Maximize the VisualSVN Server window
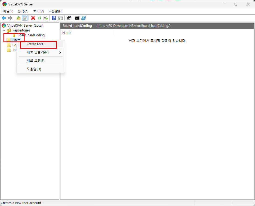 point(236,4)
